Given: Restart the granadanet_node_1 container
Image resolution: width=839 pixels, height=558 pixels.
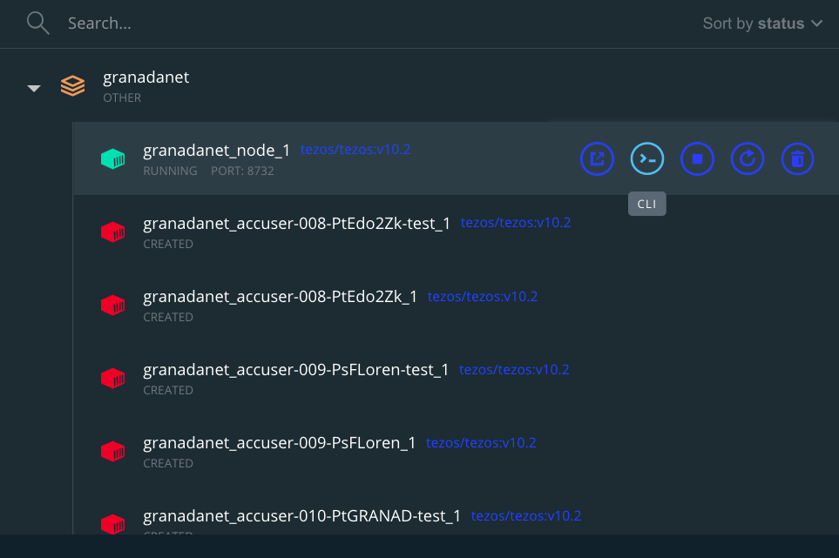Looking at the screenshot, I should (x=748, y=158).
